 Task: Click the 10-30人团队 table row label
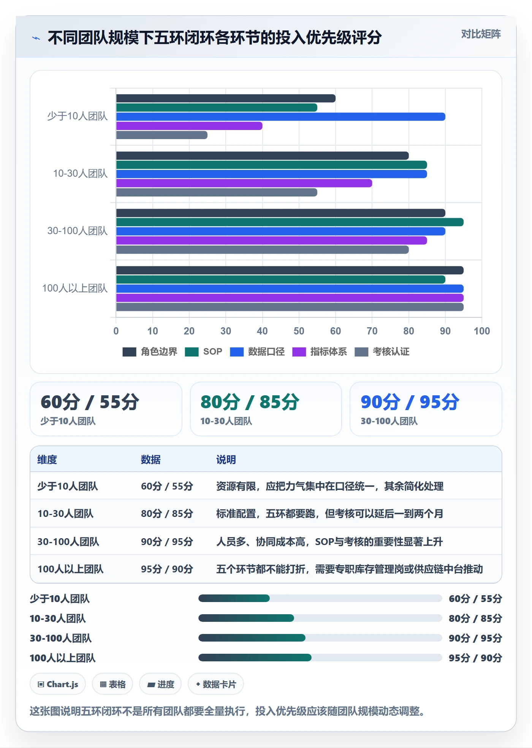(65, 513)
